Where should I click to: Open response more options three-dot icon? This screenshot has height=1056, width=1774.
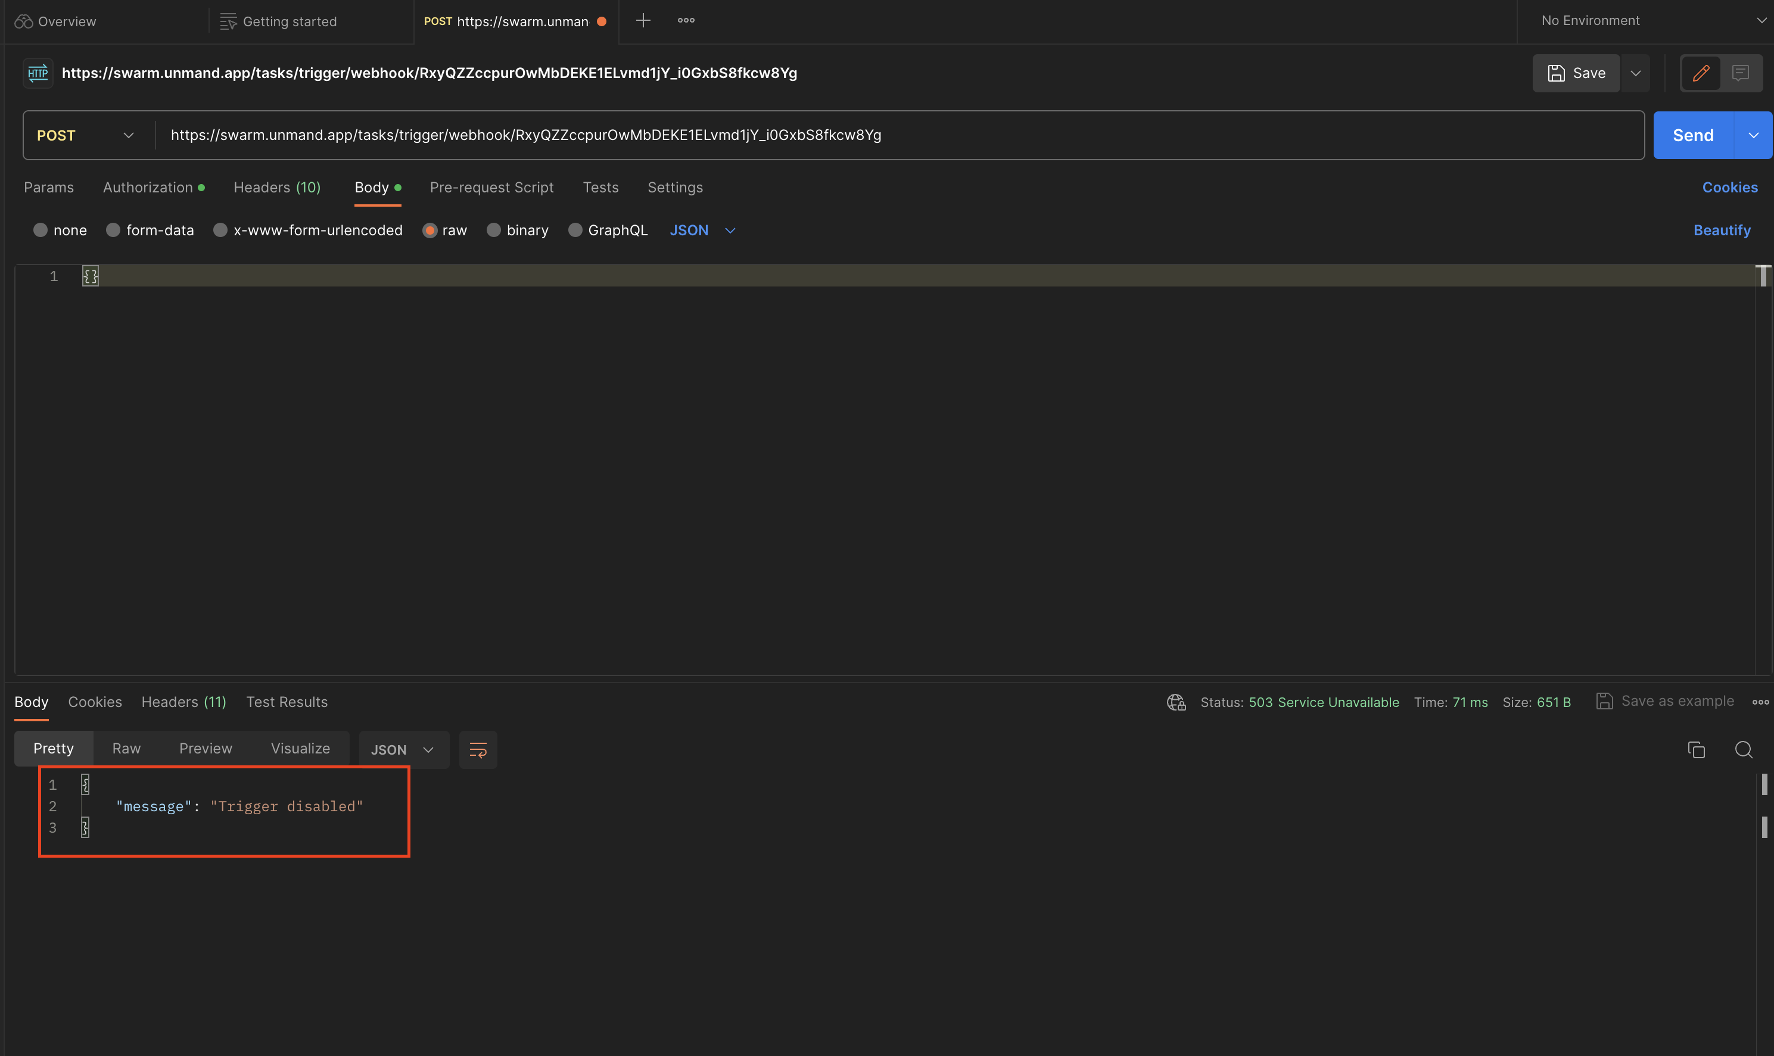pyautogui.click(x=1761, y=702)
